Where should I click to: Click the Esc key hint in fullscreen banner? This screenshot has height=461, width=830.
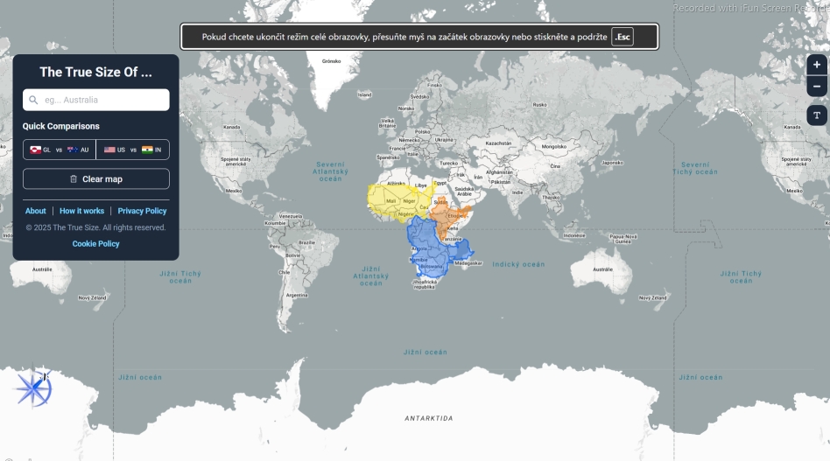point(622,38)
